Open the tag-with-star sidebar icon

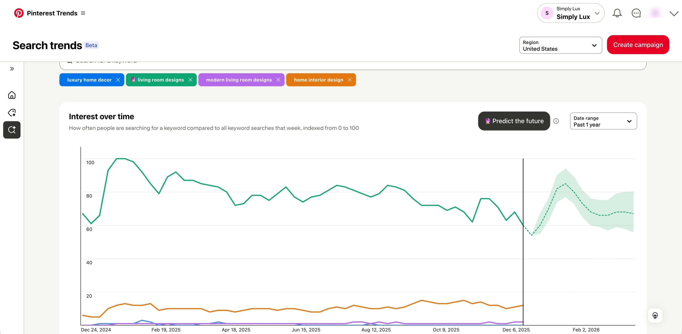click(x=12, y=112)
